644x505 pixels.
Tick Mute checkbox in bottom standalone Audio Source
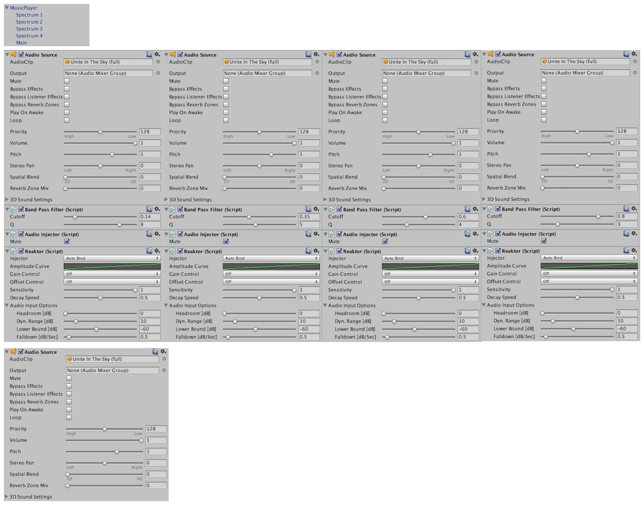pyautogui.click(x=69, y=378)
